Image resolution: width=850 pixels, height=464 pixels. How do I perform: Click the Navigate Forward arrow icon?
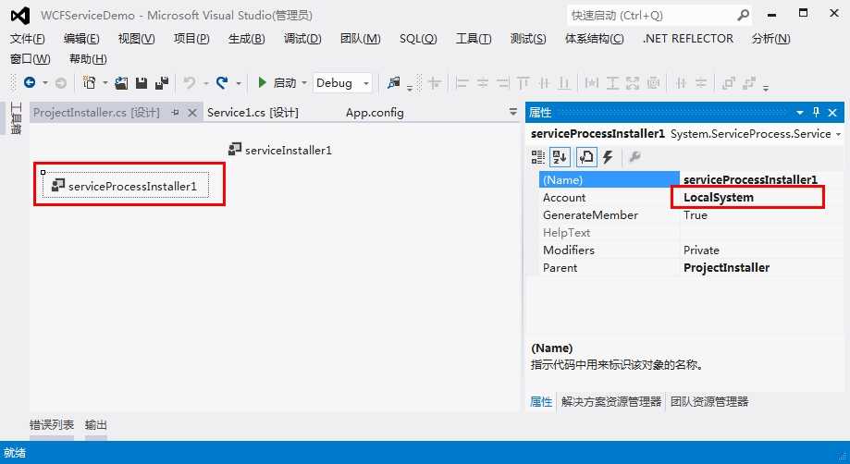coord(61,83)
